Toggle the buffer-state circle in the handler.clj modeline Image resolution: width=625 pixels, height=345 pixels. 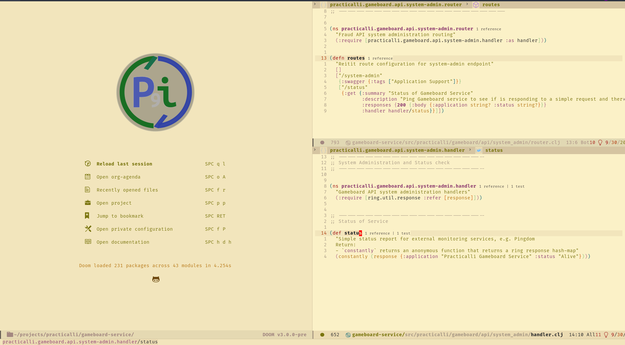click(322, 335)
